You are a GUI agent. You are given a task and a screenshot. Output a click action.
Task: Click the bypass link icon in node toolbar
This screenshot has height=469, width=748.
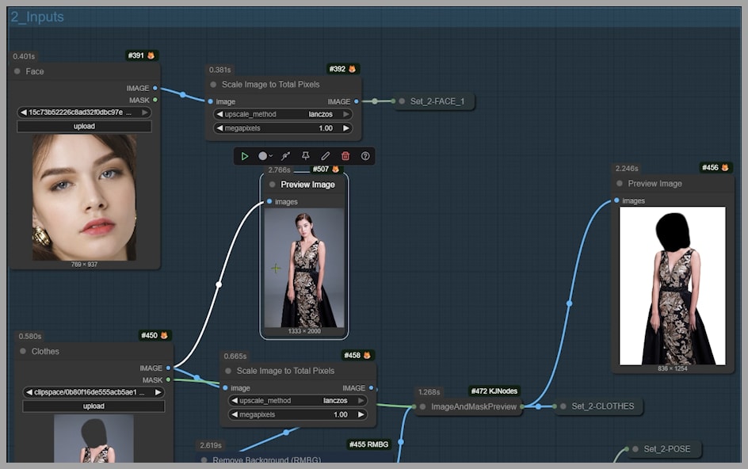[285, 156]
